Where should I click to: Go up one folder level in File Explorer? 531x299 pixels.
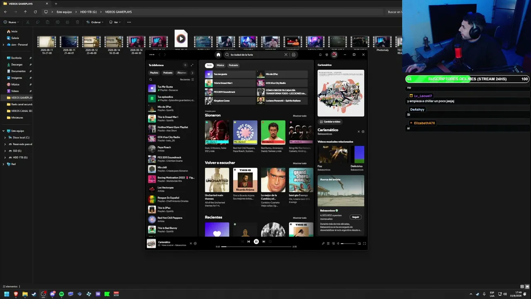pyautogui.click(x=25, y=12)
